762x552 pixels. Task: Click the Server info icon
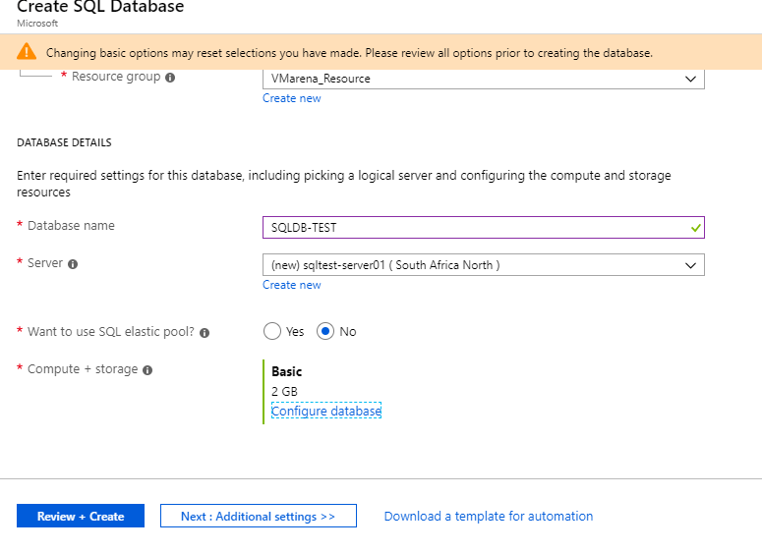point(73,264)
